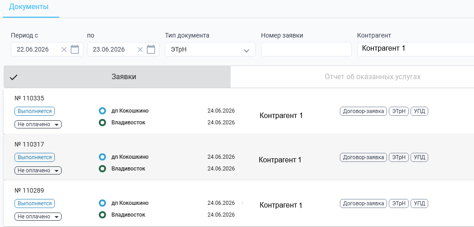This screenshot has height=227, width=474.
Task: Click the Контрагент filter field
Action: (416, 49)
